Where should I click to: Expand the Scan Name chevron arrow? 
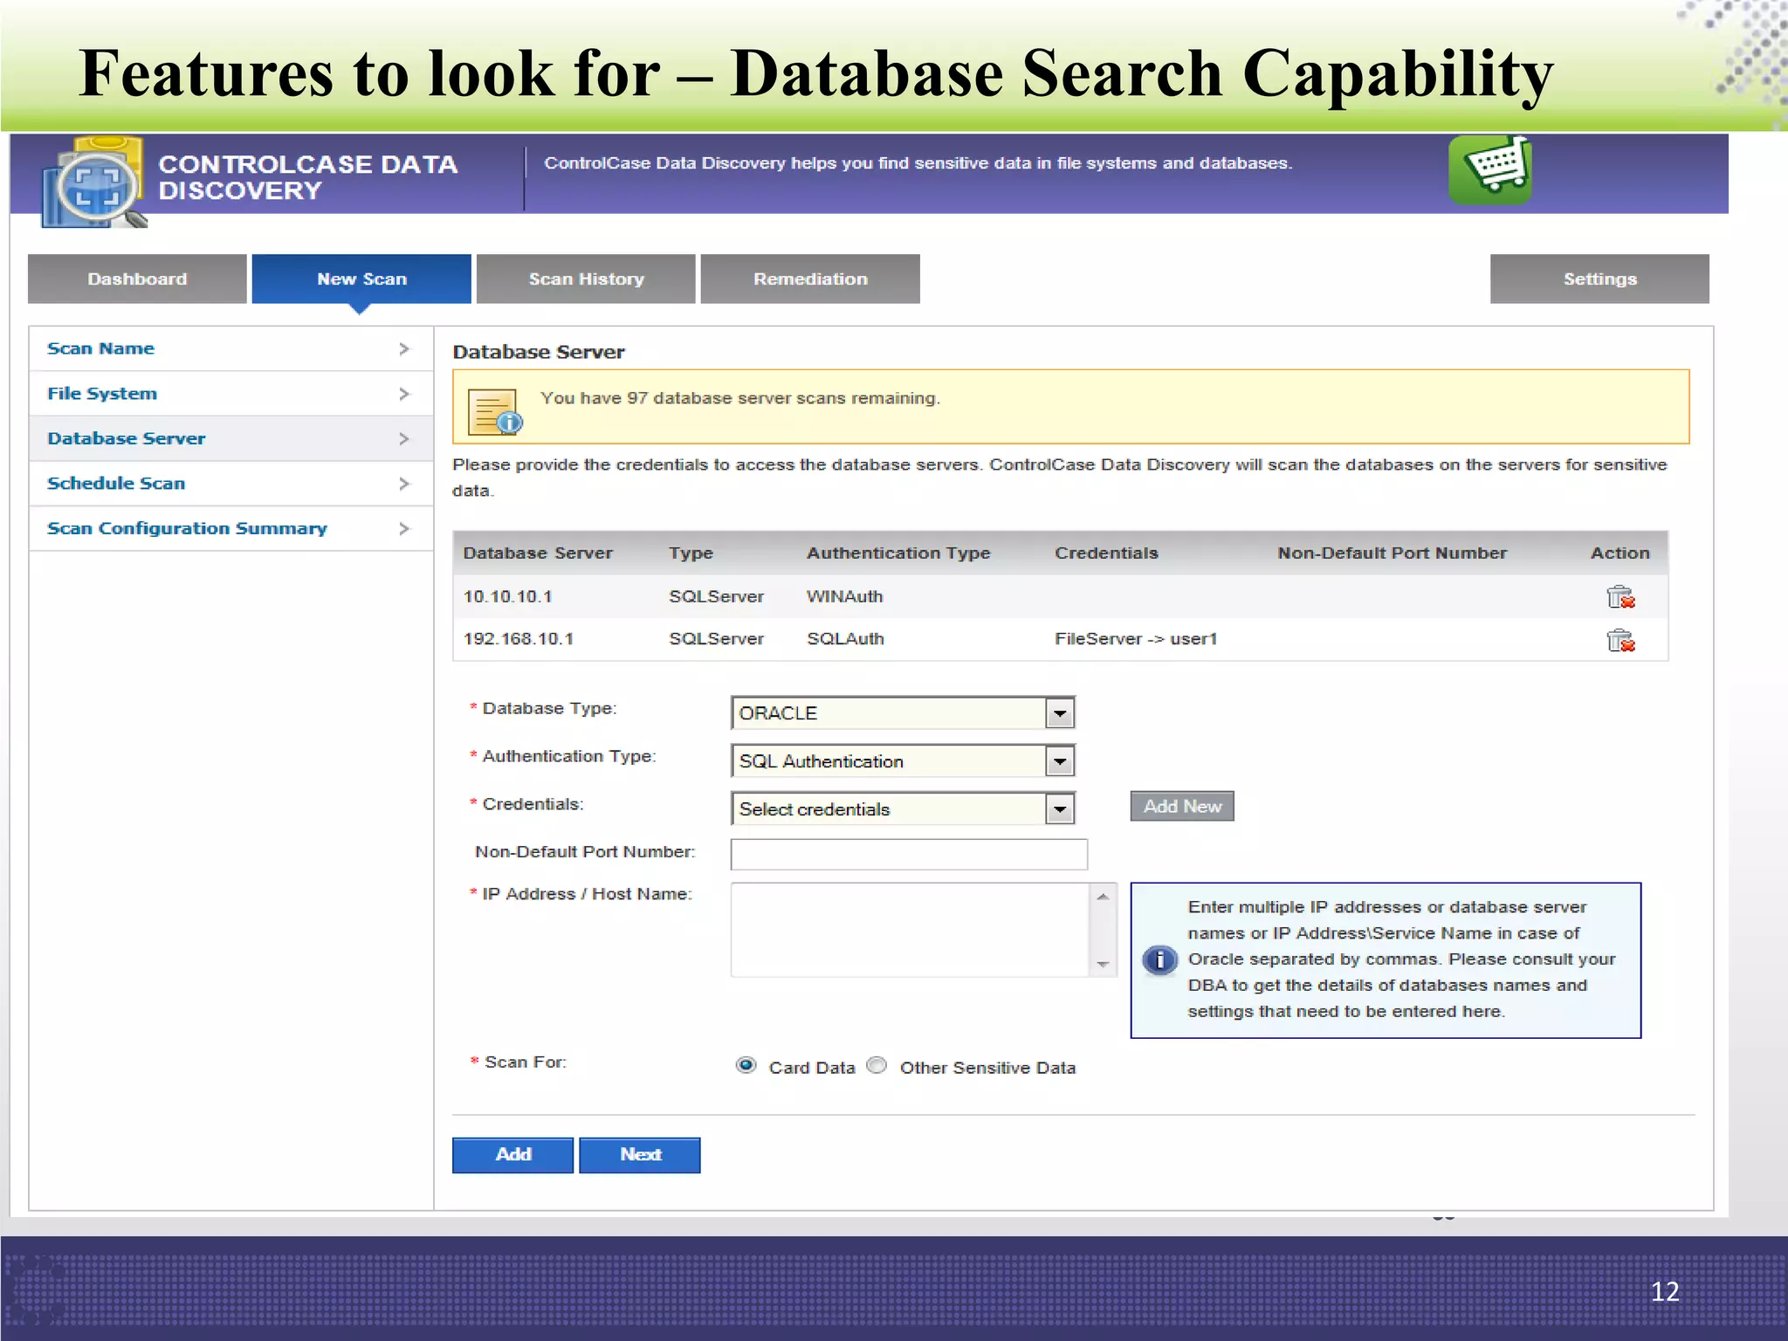point(404,349)
